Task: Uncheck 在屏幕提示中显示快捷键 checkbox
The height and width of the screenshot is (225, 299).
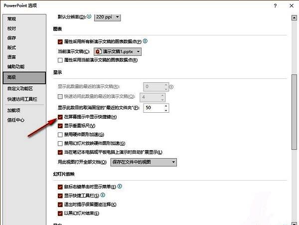Action: (x=60, y=117)
